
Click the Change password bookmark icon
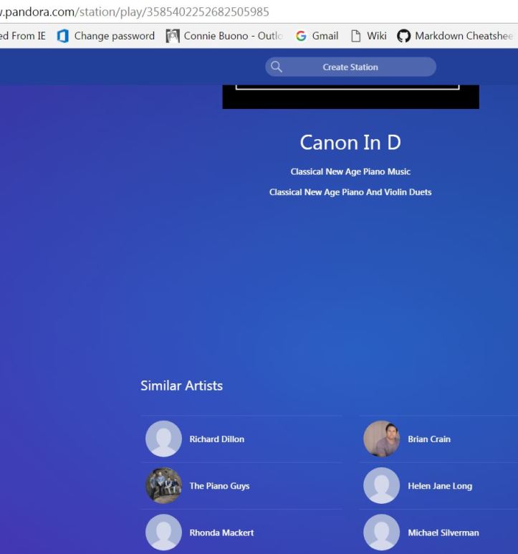(63, 36)
